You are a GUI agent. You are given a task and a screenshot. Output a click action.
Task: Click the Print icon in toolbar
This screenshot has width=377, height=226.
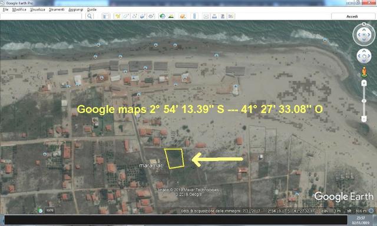pyautogui.click(x=214, y=16)
